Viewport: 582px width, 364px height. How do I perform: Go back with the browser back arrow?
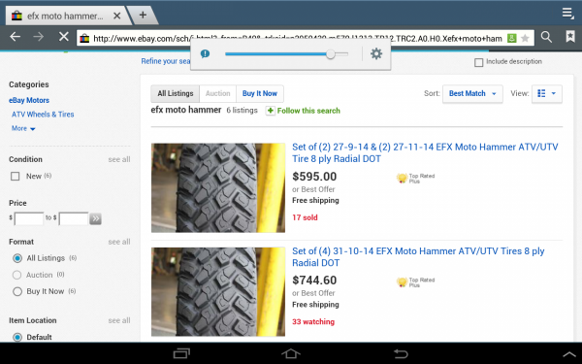pos(16,37)
